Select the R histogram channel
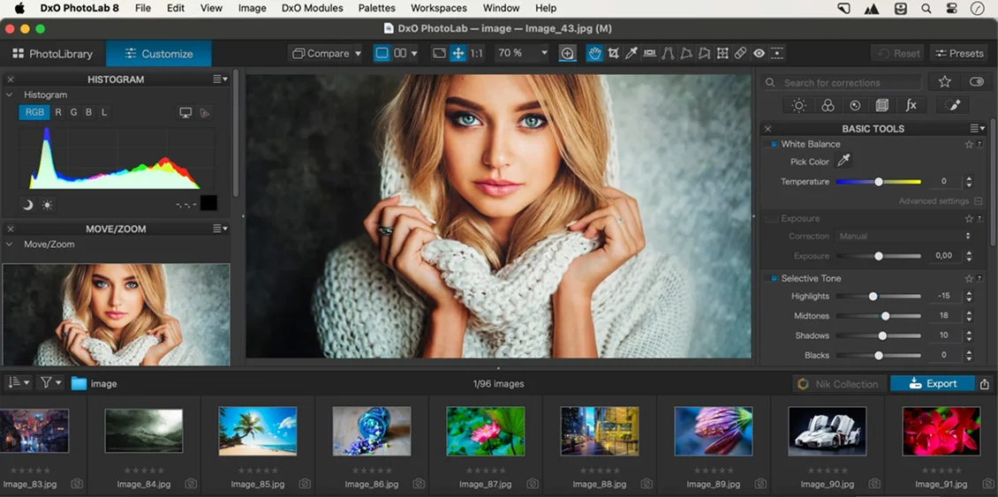The image size is (998, 497). tap(58, 113)
